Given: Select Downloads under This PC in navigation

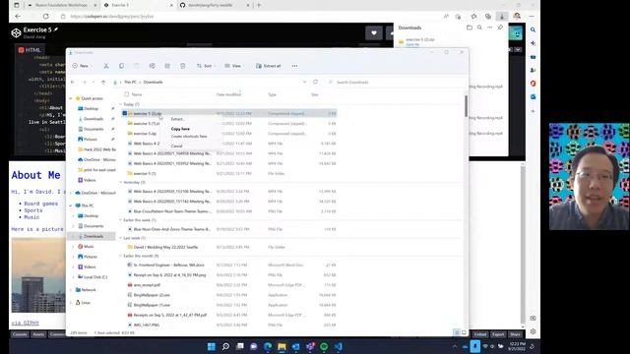Looking at the screenshot, I should click(94, 236).
